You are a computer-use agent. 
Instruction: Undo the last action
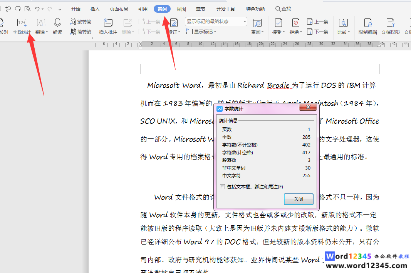point(37,9)
